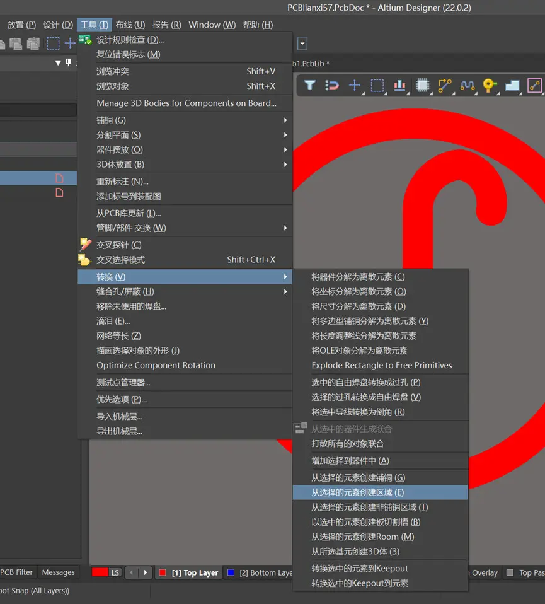This screenshot has height=604, width=545.
Task: Click the second pink document icon in panel
Action: [59, 192]
